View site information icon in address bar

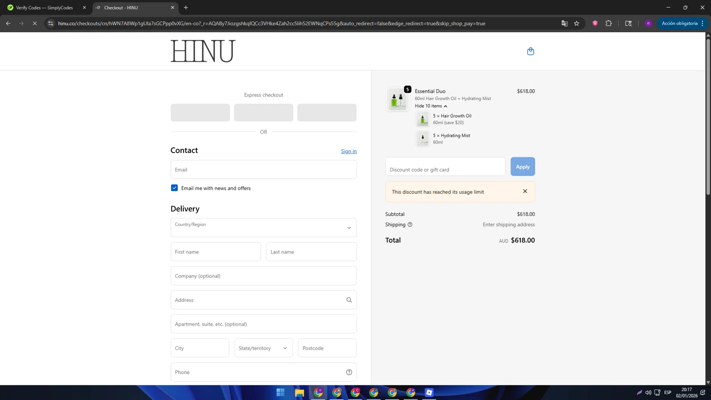[51, 23]
